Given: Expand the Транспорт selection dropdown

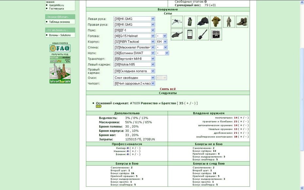Looking at the screenshot, I should (134, 59).
